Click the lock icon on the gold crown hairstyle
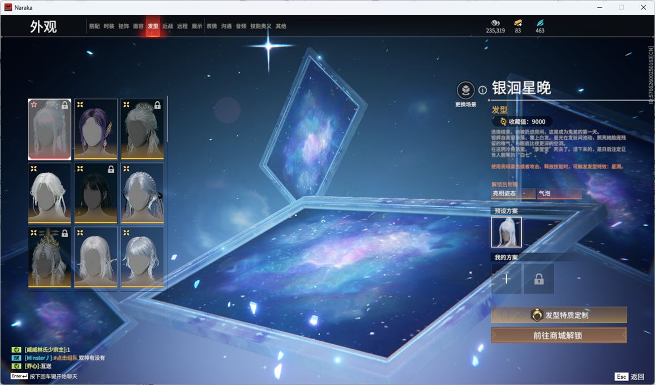 tap(65, 233)
